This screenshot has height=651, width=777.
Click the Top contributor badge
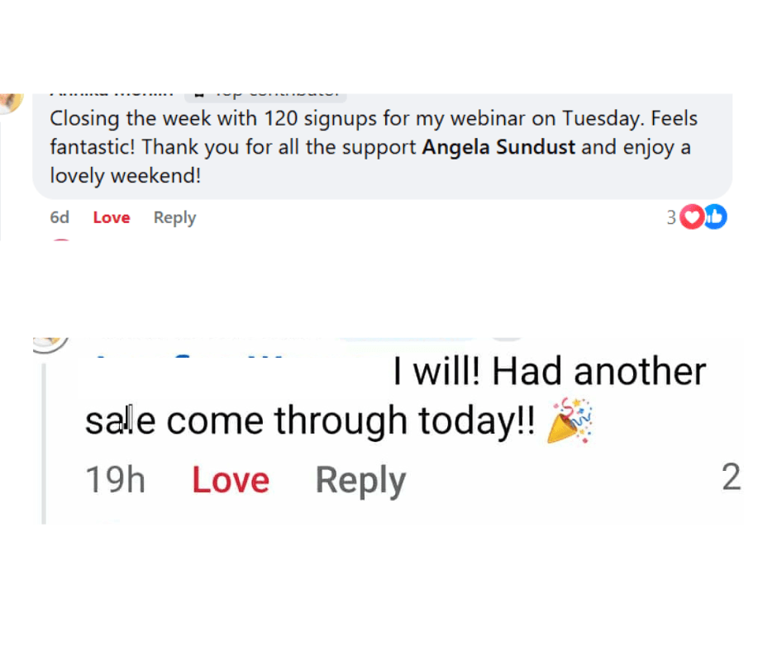[266, 96]
